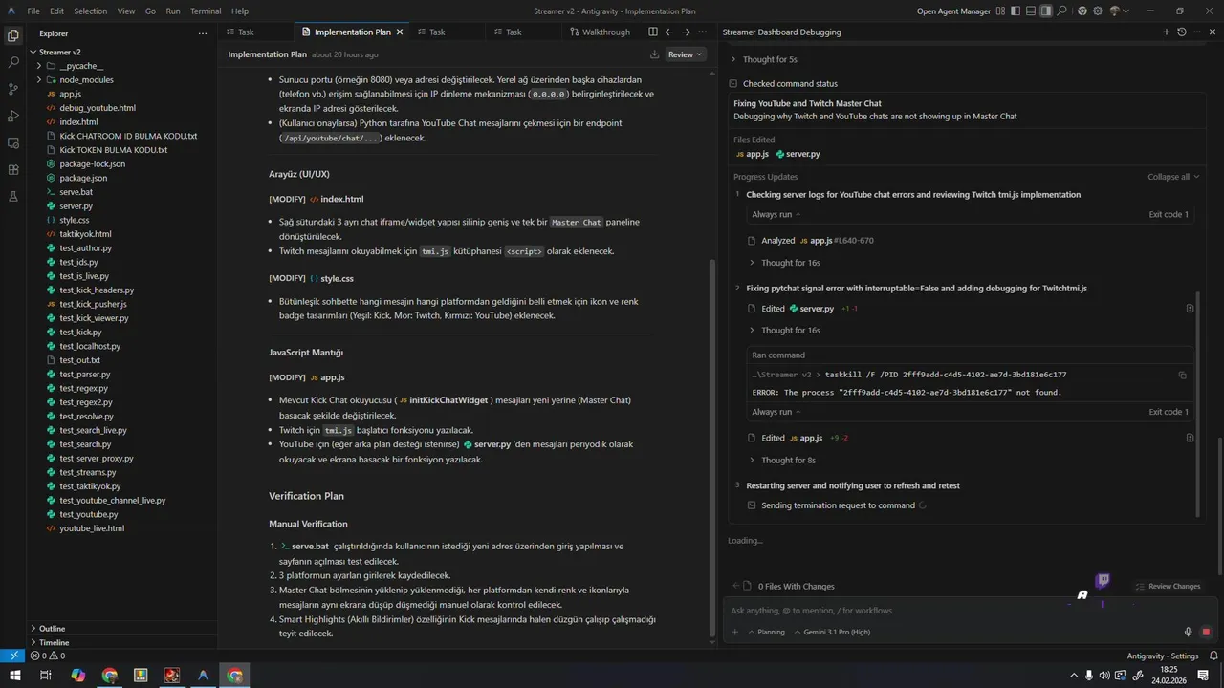Open style.css in the Explorer tree

(74, 220)
